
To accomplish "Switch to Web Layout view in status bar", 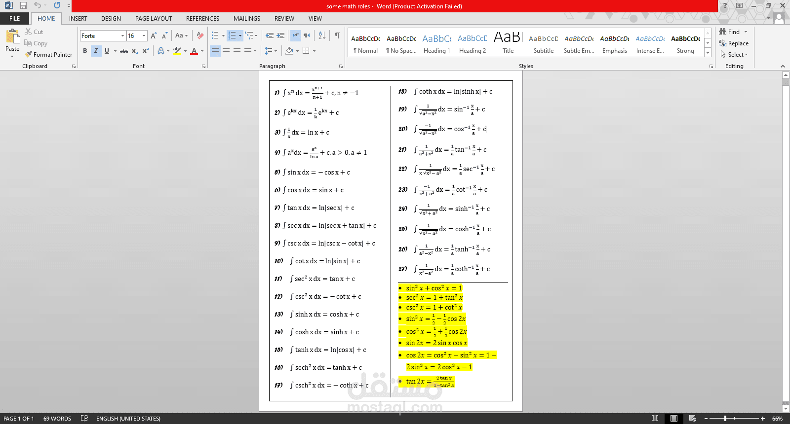I will (x=693, y=419).
